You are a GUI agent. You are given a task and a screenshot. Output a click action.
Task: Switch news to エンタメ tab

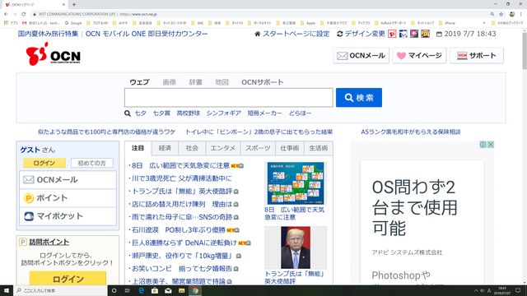(222, 148)
